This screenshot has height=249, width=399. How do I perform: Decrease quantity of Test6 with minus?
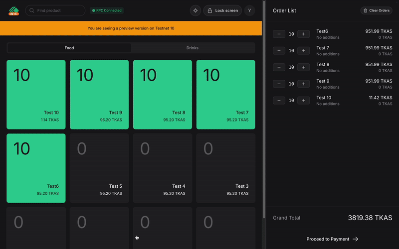(279, 34)
